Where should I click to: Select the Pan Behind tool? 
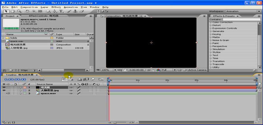(40, 11)
